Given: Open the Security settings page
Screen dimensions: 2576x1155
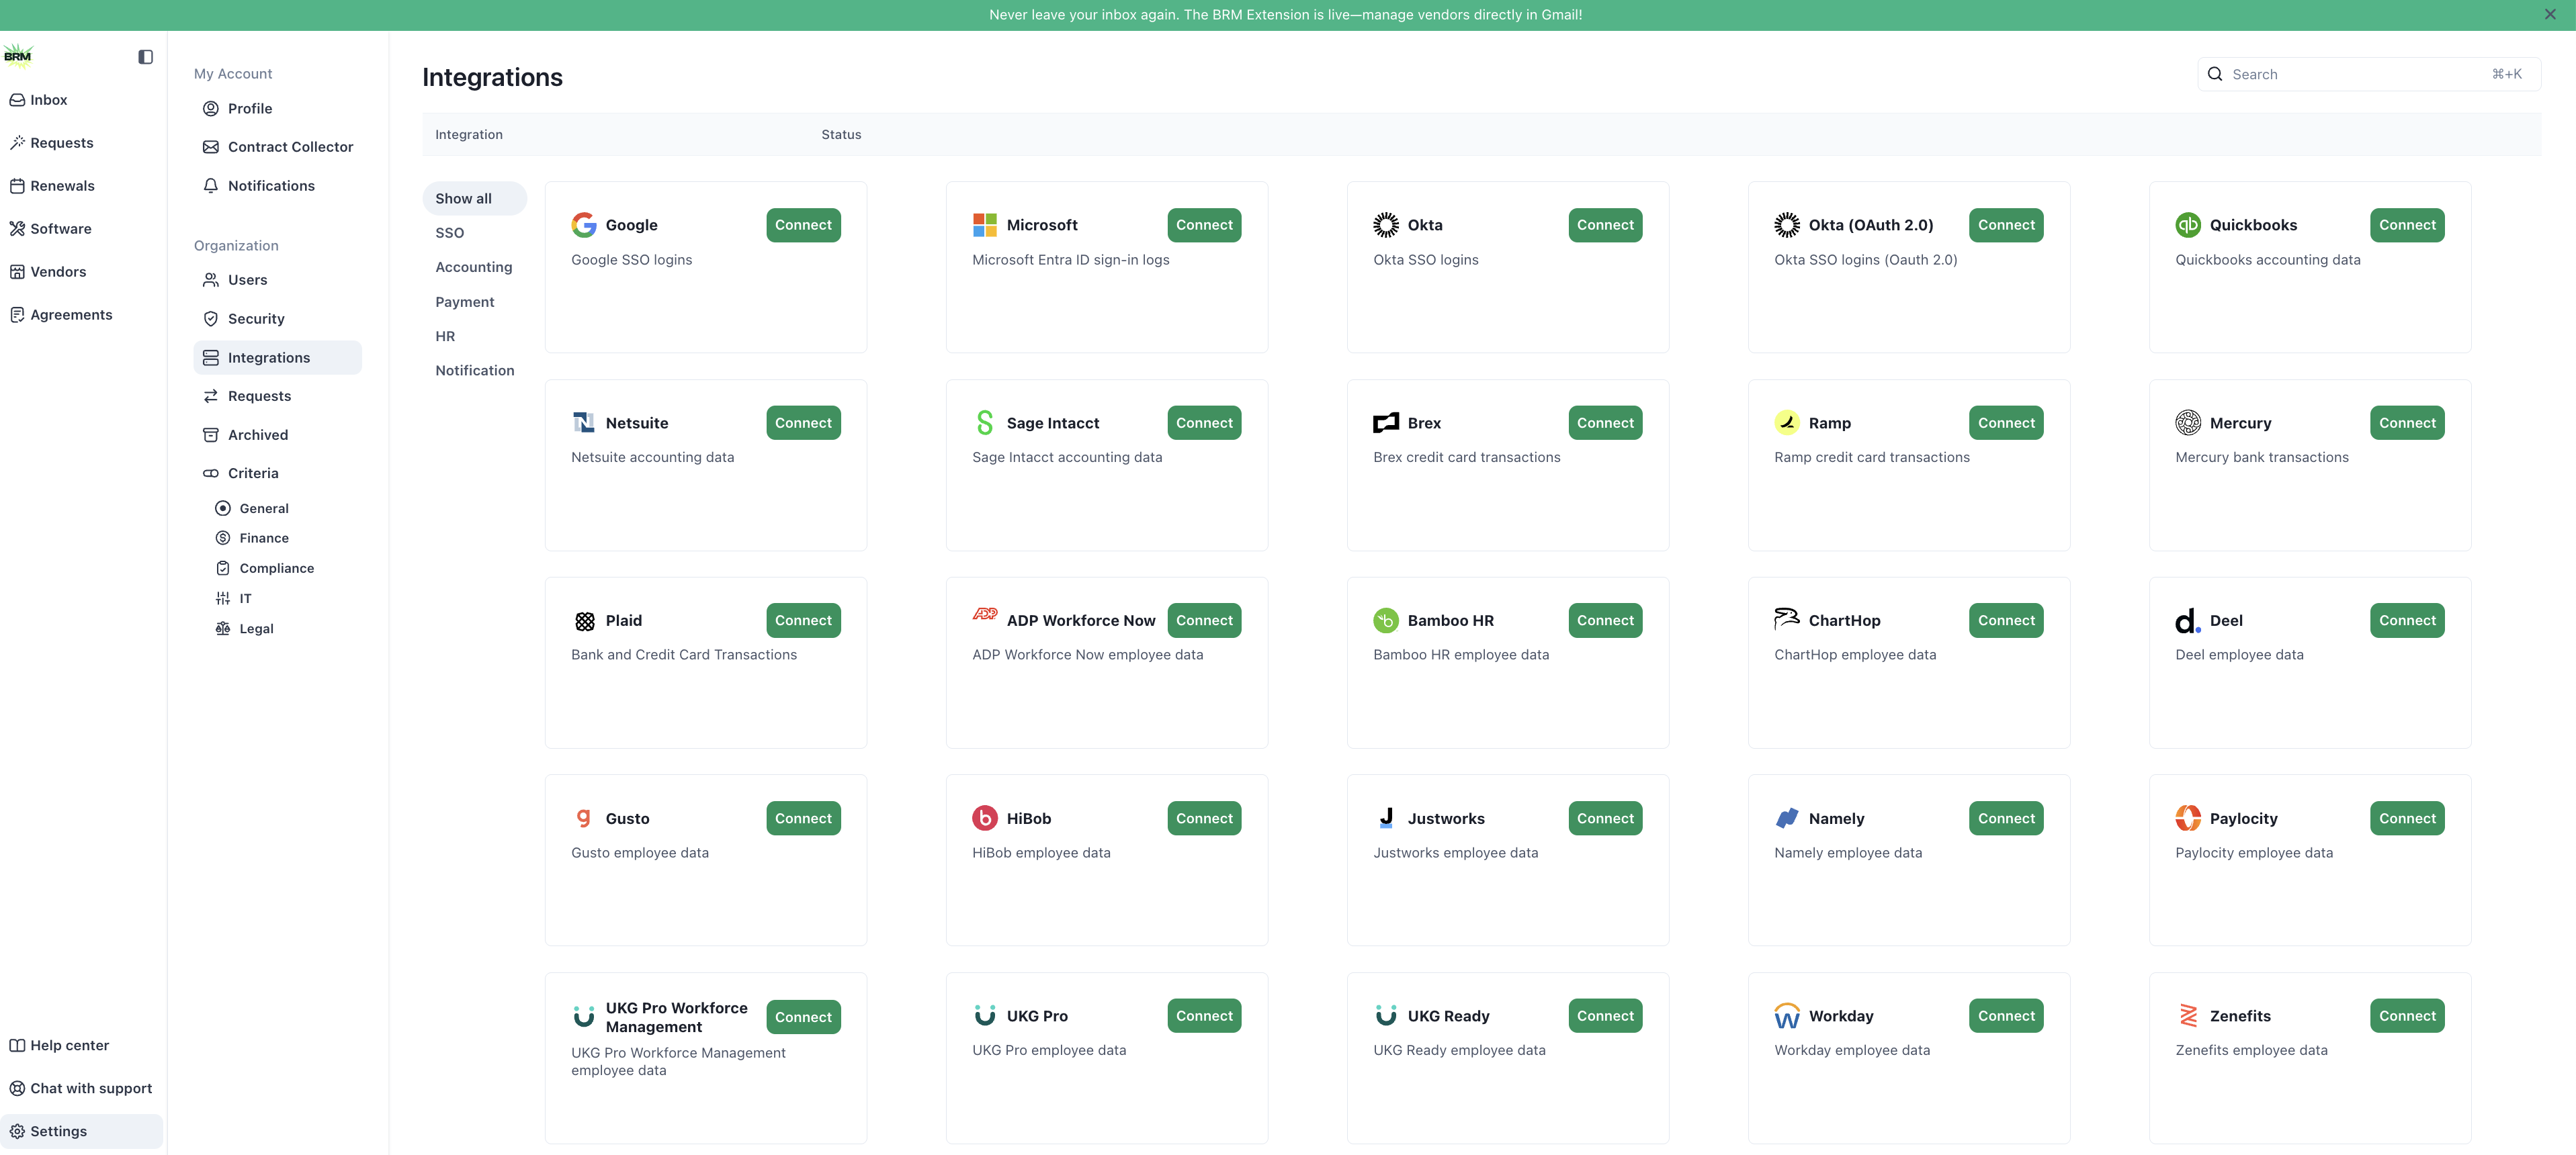Looking at the screenshot, I should pyautogui.click(x=256, y=319).
